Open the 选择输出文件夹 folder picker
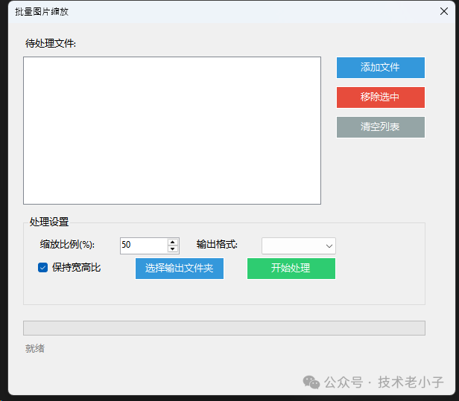Viewport: 459px width, 401px height. coord(179,269)
